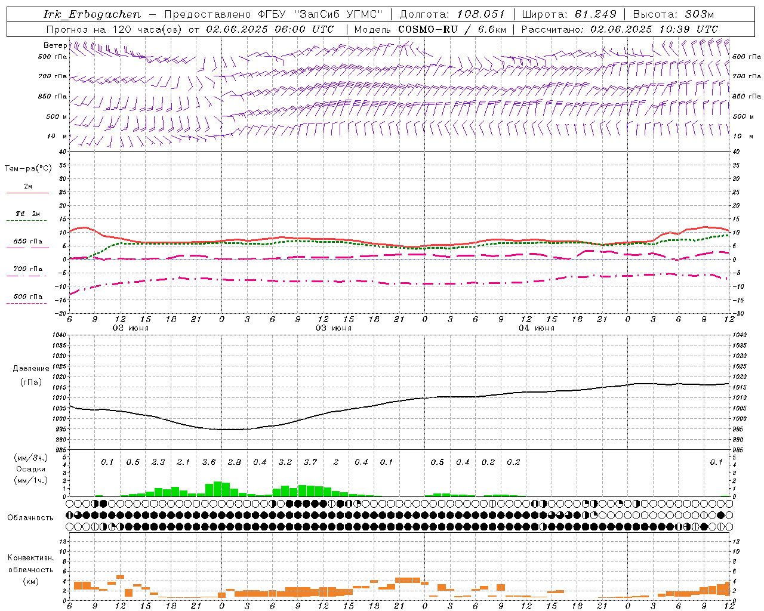
Task: Click the forecast start 02.06.2025 06:00 UTC
Action: tap(270, 29)
